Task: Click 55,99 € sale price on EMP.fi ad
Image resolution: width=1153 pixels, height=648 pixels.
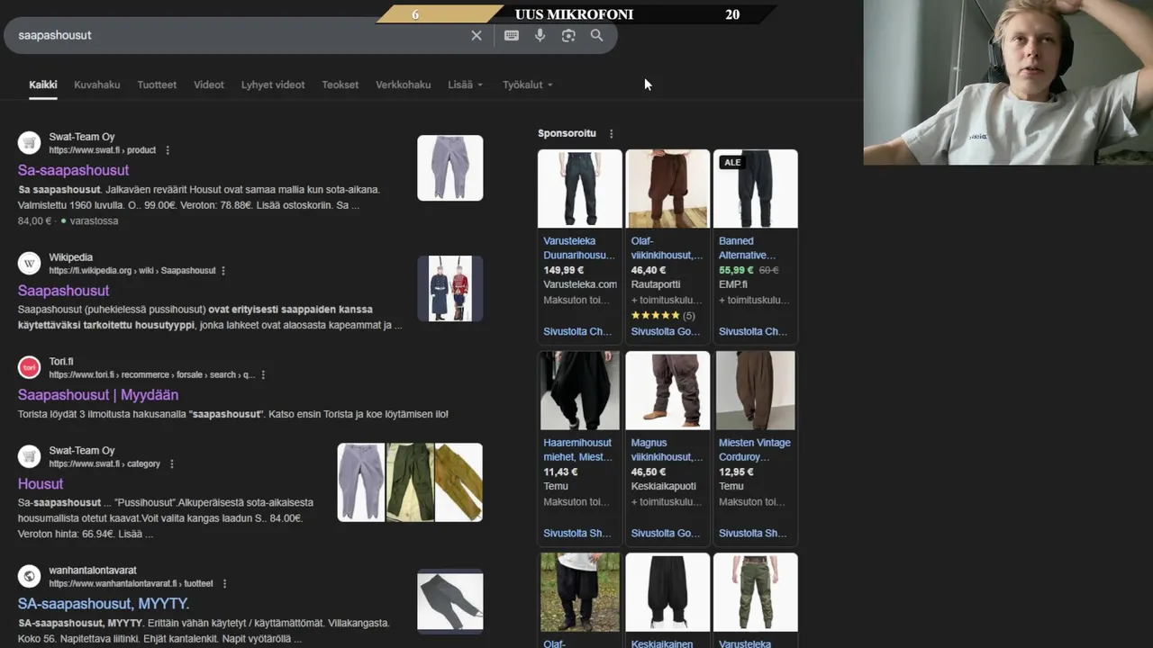Action: coord(736,270)
